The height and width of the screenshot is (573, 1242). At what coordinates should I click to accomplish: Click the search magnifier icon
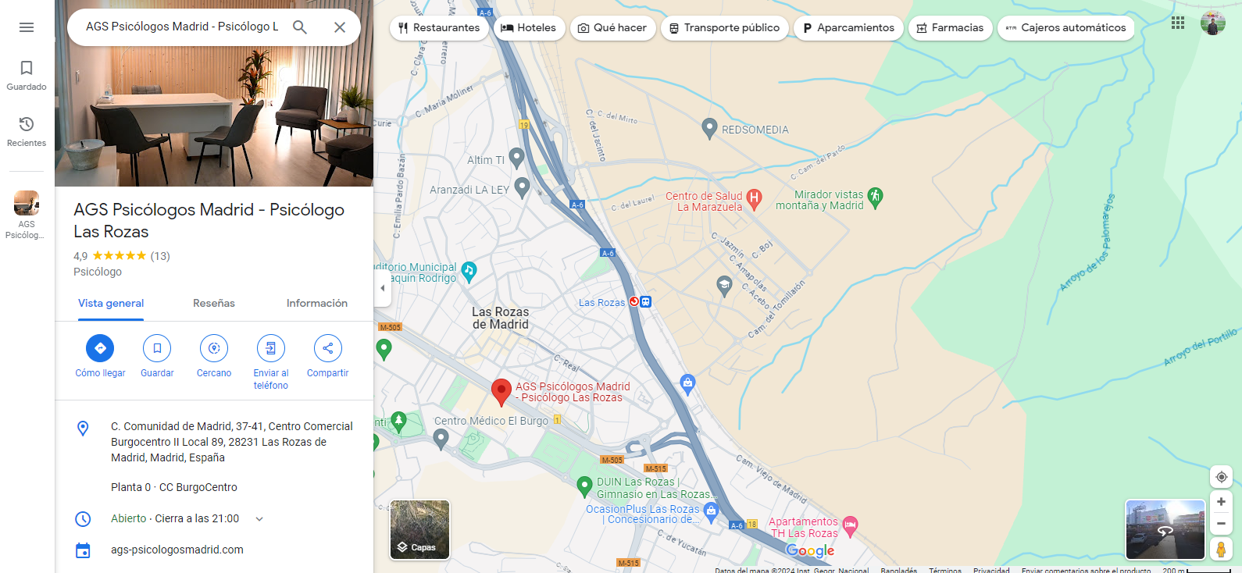click(x=300, y=27)
